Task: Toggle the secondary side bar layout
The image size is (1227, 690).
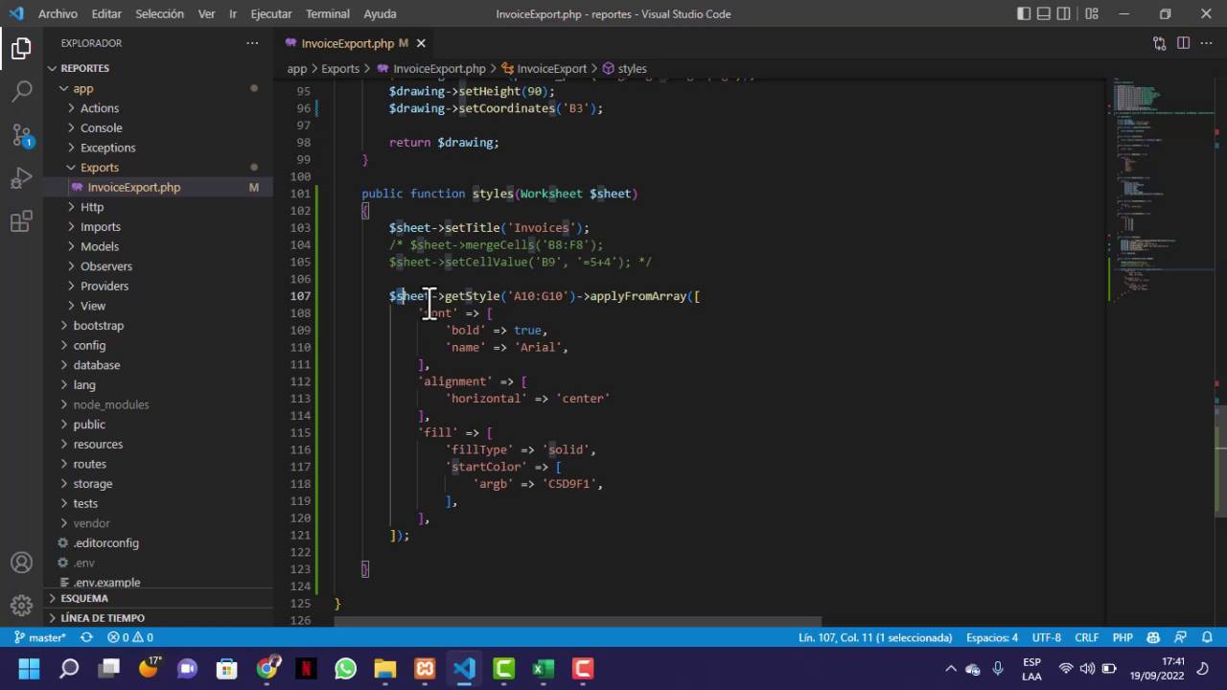Action: coord(1064,14)
